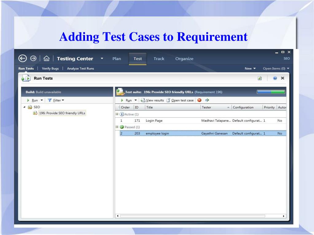Close the Run Tests panel
Image resolution: width=314 pixels, height=235 pixels.
coord(283,78)
